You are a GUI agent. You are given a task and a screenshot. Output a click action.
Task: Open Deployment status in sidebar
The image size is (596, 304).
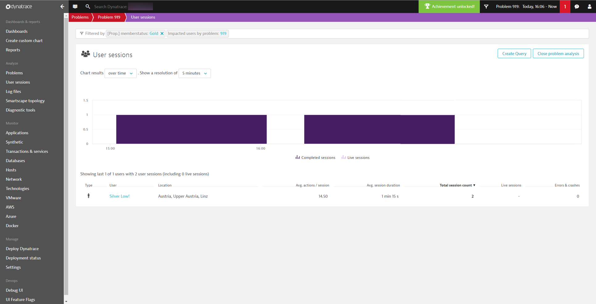click(23, 258)
